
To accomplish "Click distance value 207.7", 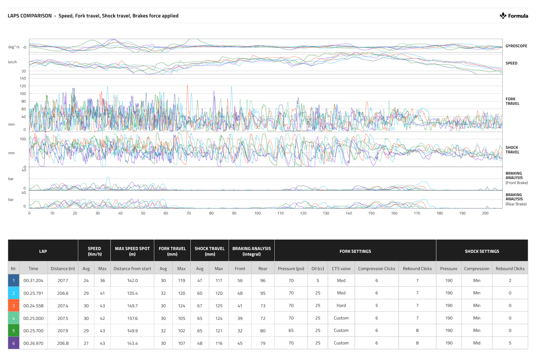I will [x=63, y=281].
